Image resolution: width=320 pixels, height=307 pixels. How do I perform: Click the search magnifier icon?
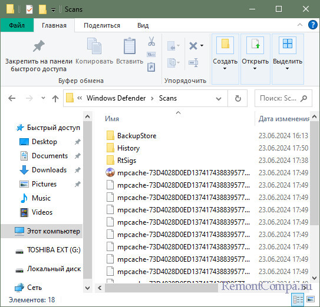pyautogui.click(x=303, y=98)
